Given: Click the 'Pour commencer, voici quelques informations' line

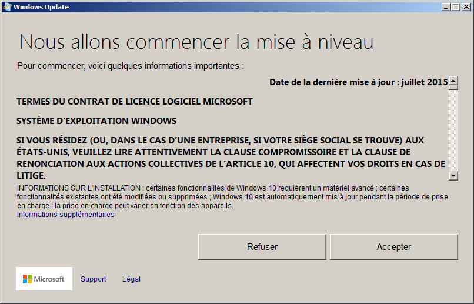Looking at the screenshot, I should click(x=131, y=66).
